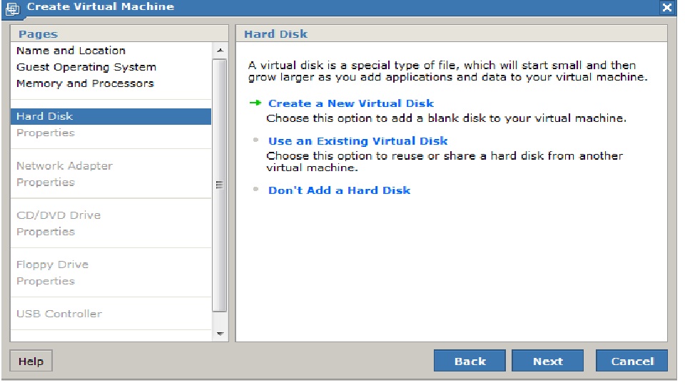Cancel the virtual machine wizard
The width and height of the screenshot is (685, 385).
click(631, 361)
